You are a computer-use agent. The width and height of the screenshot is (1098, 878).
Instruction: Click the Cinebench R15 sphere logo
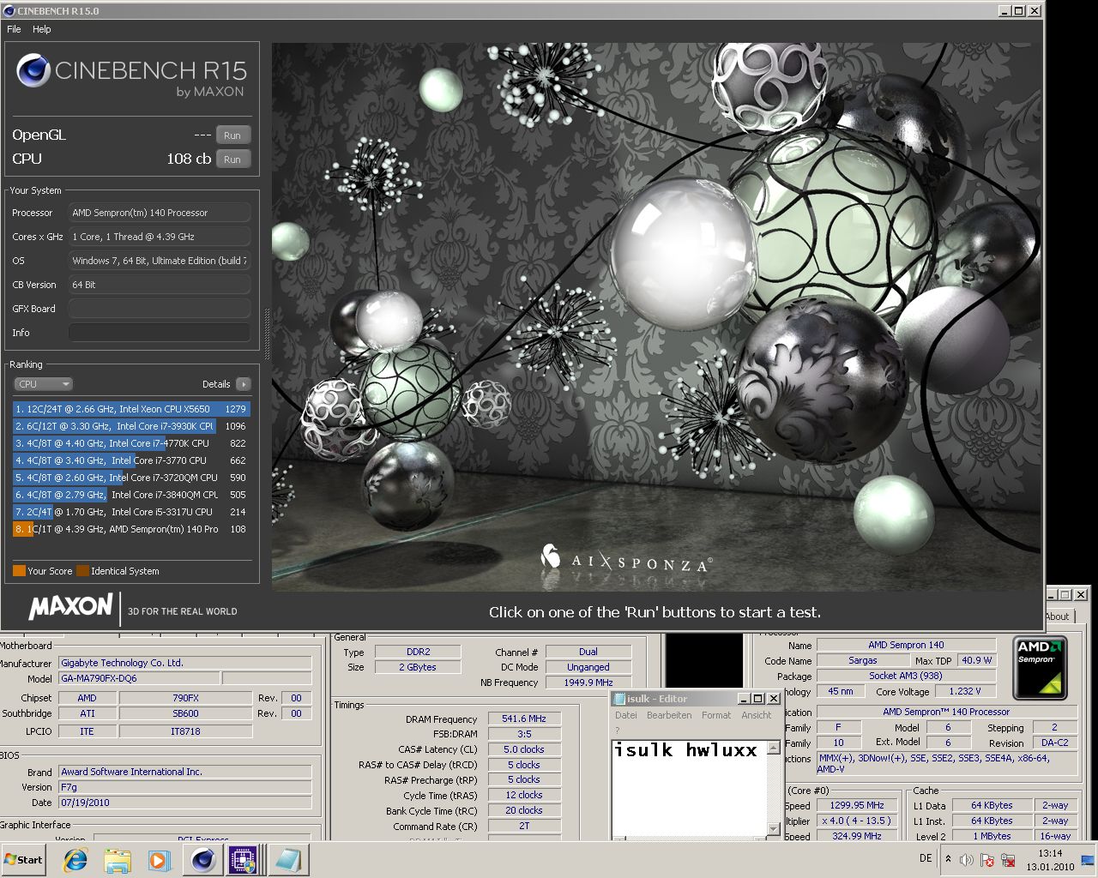coord(33,70)
